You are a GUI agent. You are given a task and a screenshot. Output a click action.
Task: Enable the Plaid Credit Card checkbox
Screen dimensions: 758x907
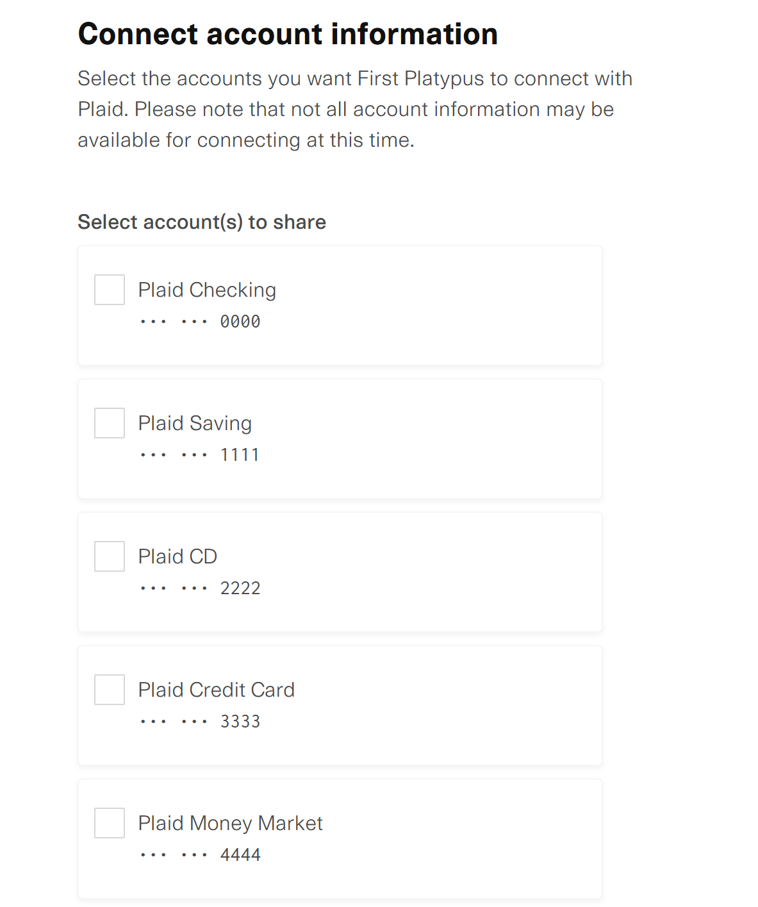click(110, 690)
